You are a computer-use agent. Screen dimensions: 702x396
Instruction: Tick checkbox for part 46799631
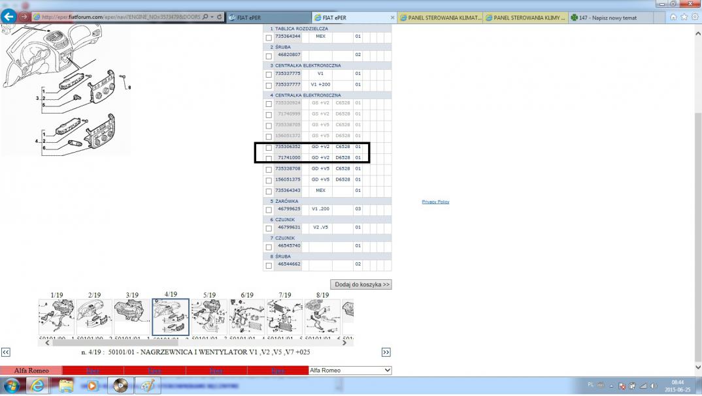[x=269, y=228]
